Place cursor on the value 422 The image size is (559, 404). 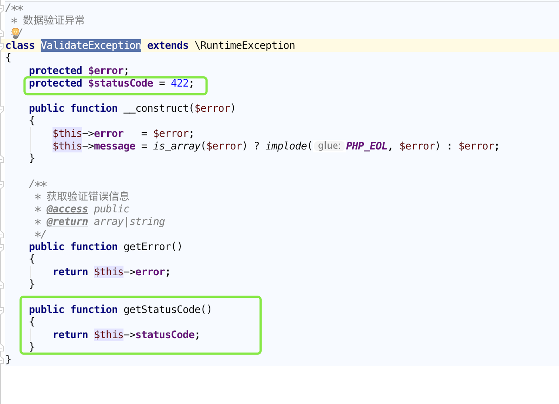180,83
